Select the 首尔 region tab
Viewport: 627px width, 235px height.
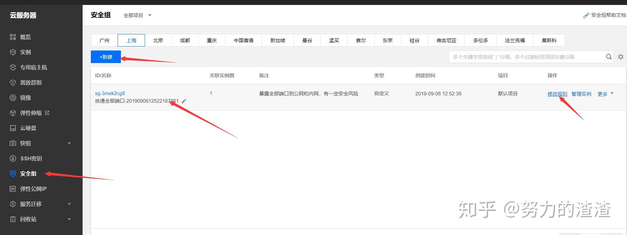[361, 40]
